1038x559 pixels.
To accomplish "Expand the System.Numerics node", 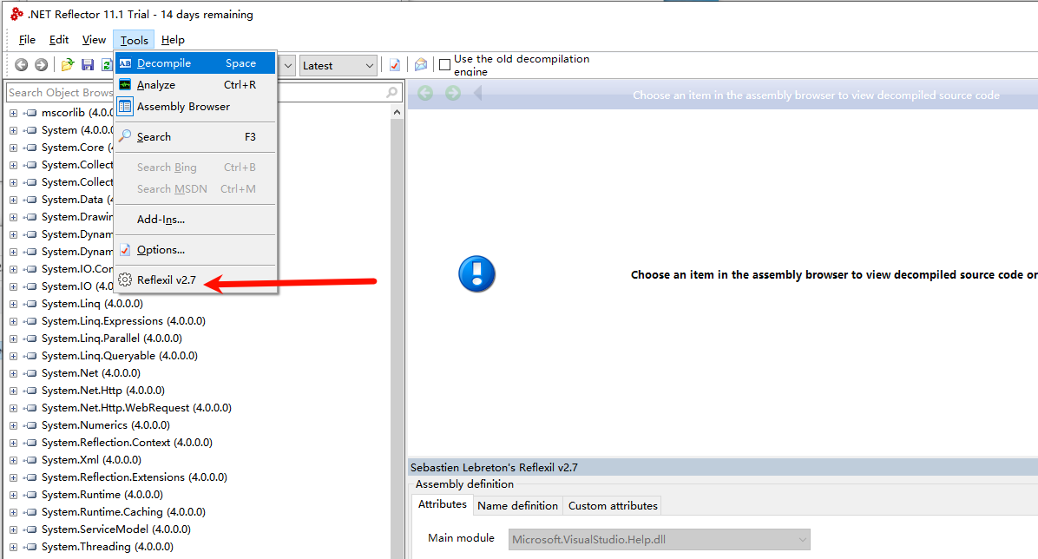I will point(13,424).
